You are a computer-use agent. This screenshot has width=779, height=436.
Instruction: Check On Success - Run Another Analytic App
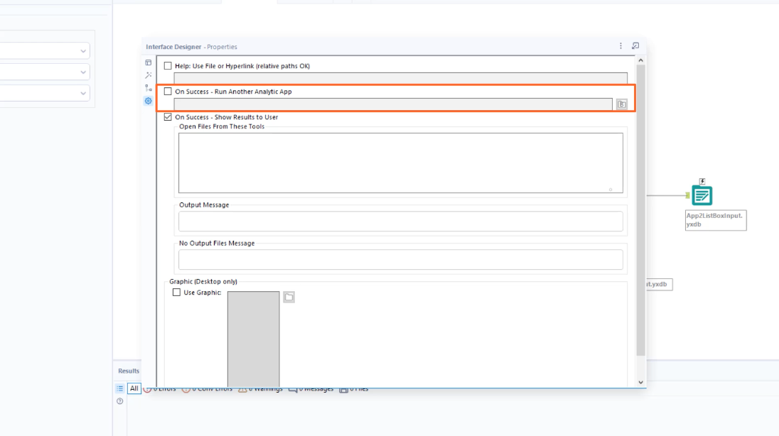[x=168, y=92]
